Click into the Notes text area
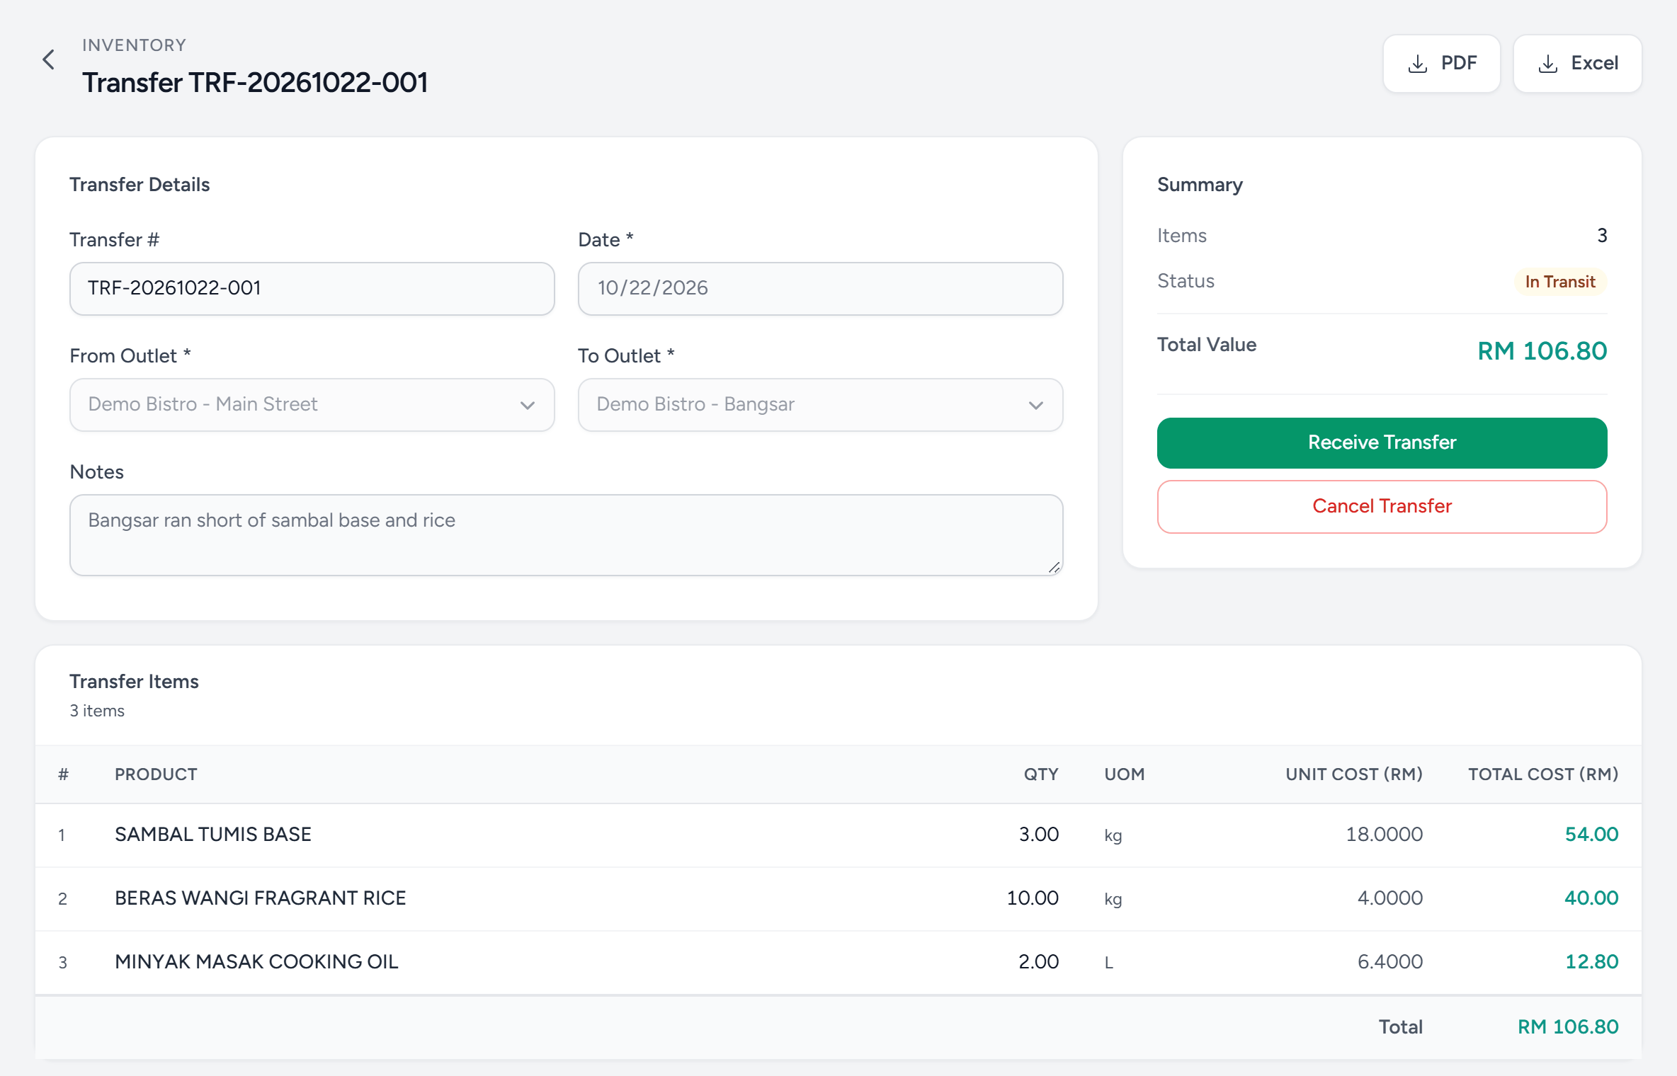This screenshot has width=1677, height=1076. (566, 534)
